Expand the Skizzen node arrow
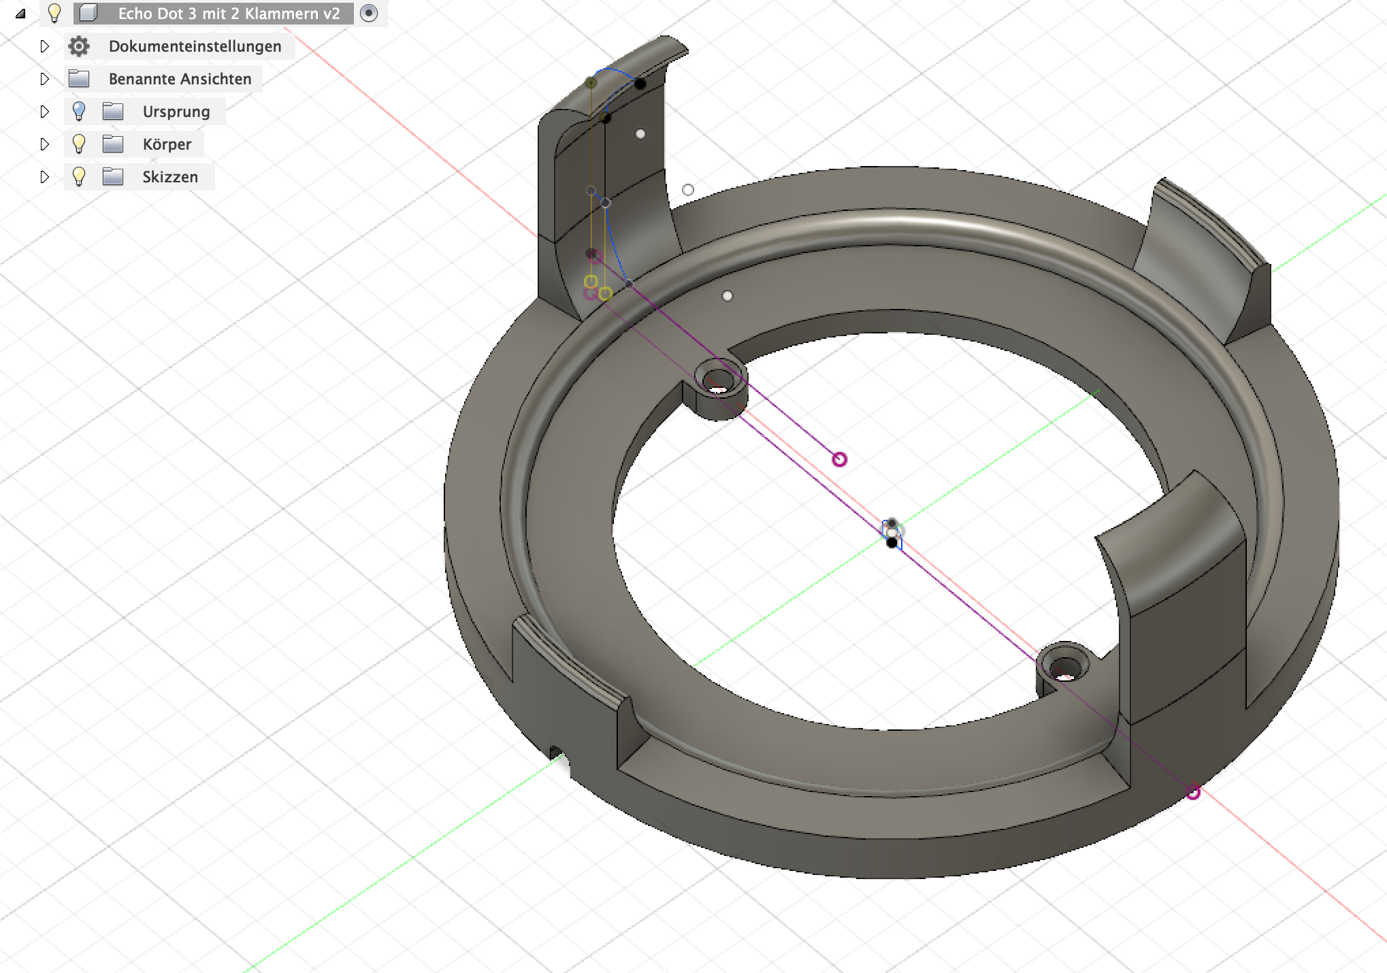The image size is (1387, 973). pos(45,177)
